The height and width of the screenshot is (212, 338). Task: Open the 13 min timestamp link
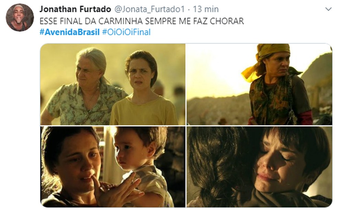pos(206,9)
